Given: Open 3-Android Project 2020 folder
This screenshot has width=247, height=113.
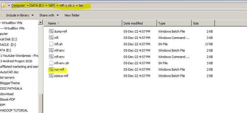Looking at the screenshot, I should click(x=16, y=61).
